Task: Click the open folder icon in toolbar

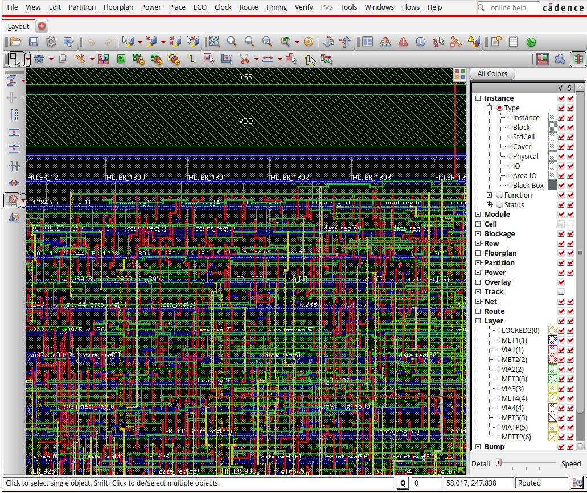Action: 15,42
